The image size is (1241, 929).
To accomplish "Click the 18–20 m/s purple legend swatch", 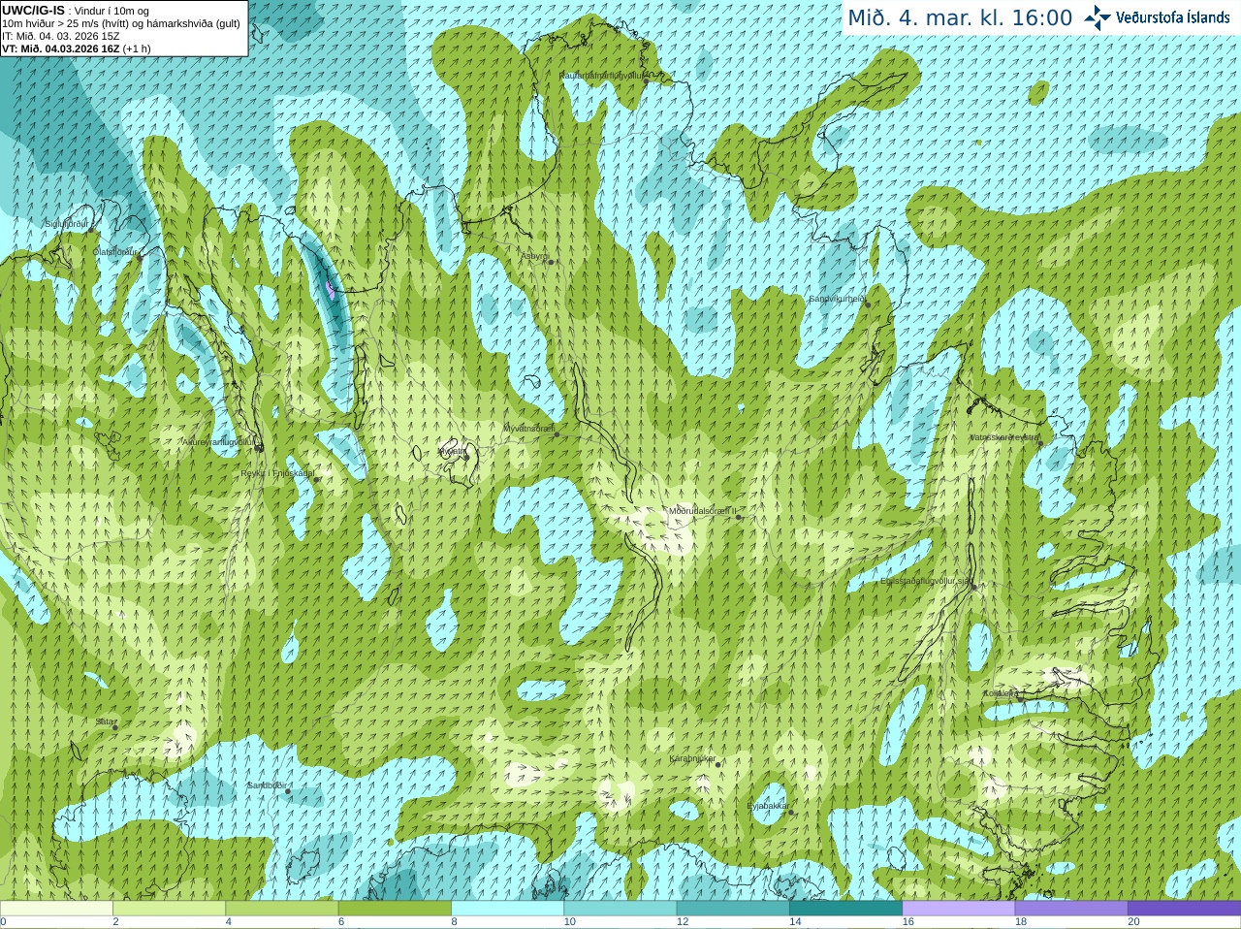I will point(1071,909).
